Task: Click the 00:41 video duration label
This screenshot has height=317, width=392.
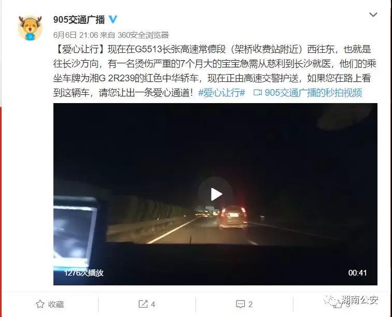Action: (357, 273)
